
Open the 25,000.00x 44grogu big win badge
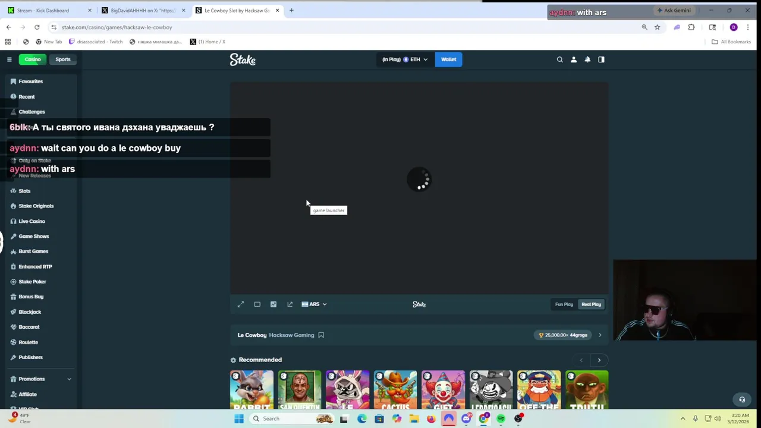coord(564,335)
